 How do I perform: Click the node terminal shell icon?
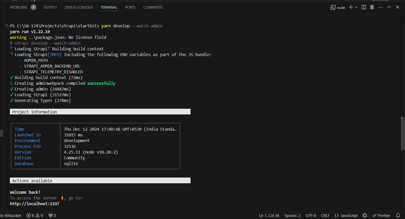click(x=333, y=7)
